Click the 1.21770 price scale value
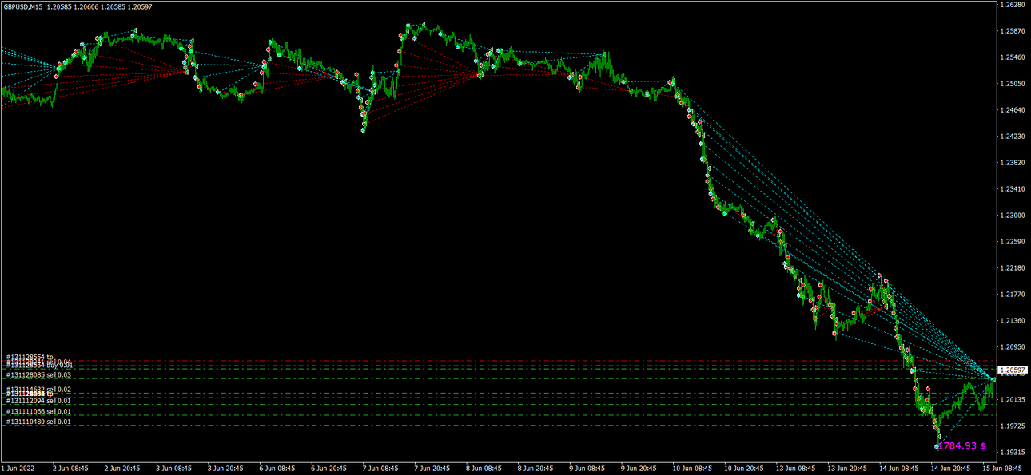Screen dimensions: 1031x475 coord(1012,295)
